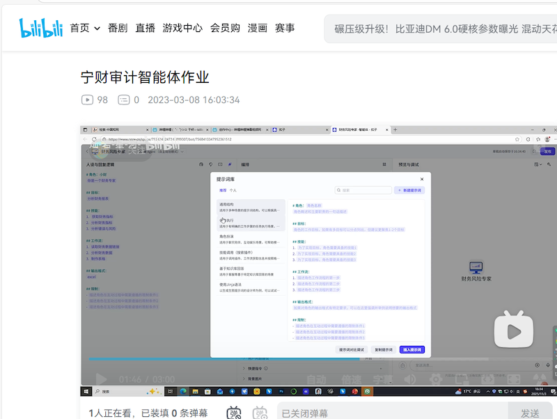Click the 发送 send button
Viewport: 557px width, 419px height.
pyautogui.click(x=530, y=413)
